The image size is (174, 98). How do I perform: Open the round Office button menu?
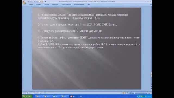(x=24, y=2)
